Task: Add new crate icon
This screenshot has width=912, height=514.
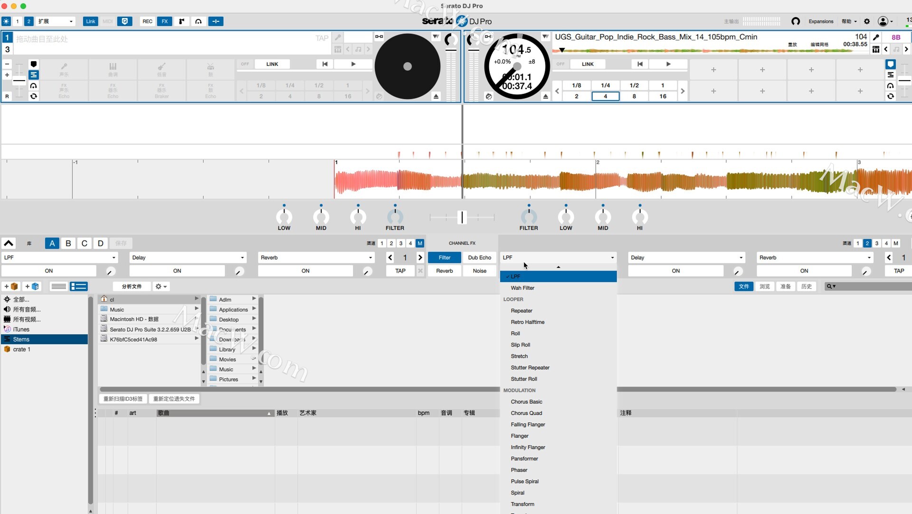Action: point(11,287)
